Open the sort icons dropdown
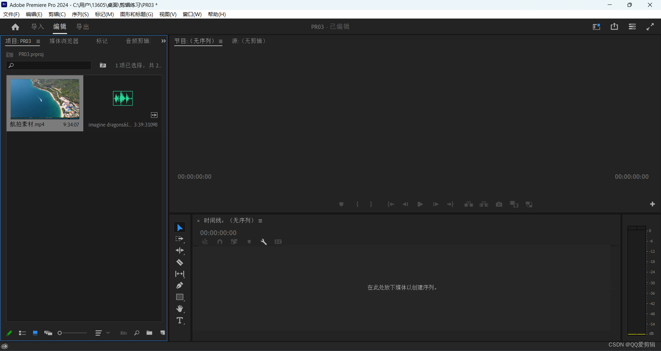Image resolution: width=661 pixels, height=351 pixels. click(103, 333)
